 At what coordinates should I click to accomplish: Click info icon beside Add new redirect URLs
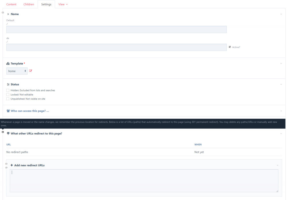(6, 164)
